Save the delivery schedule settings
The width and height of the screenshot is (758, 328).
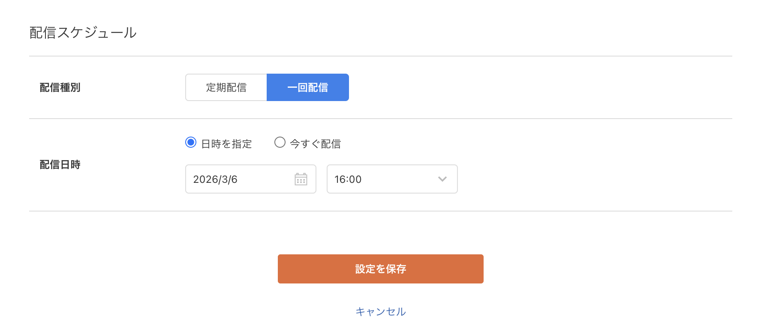pyautogui.click(x=380, y=268)
